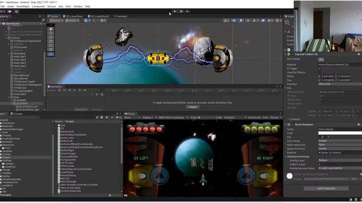Select the Rect tool in Scene toolbar
Viewport: 362px width, 203px height.
pos(51,45)
